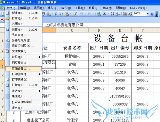Click cell containing B15T9801900
The height and width of the screenshot is (122, 160).
tap(120, 96)
